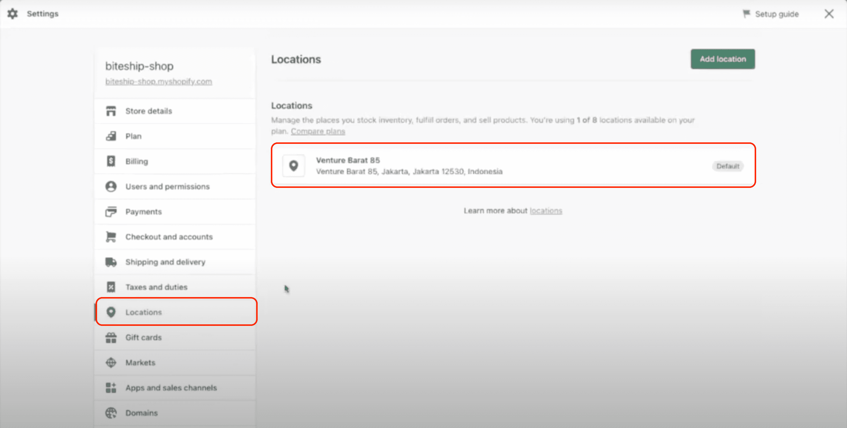Click the Venture Barat 85 pin icon
This screenshot has height=428, width=847.
point(293,166)
